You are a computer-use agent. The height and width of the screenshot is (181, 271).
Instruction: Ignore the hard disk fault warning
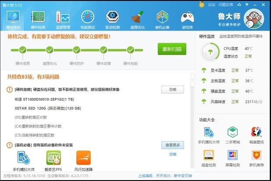173,90
